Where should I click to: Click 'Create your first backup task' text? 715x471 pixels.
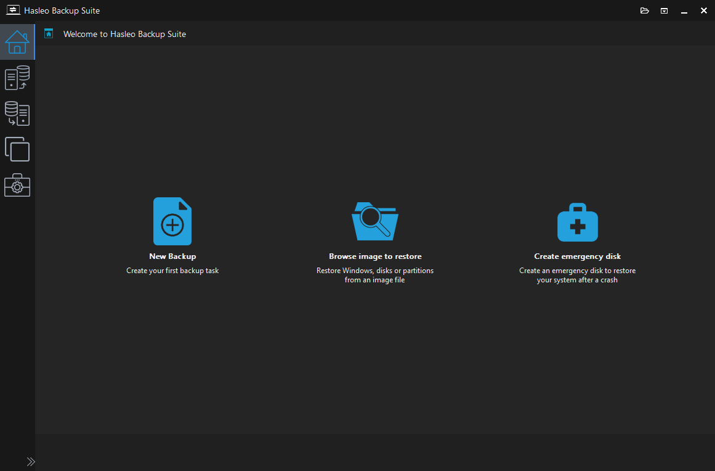[x=172, y=271]
